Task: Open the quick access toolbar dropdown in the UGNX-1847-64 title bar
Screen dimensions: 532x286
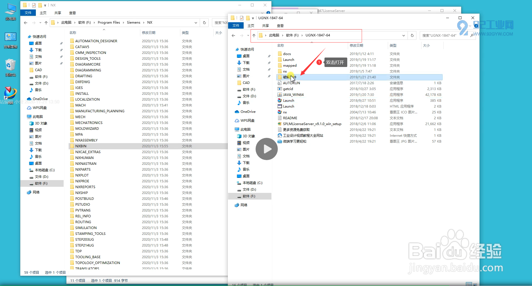Action: [x=253, y=18]
